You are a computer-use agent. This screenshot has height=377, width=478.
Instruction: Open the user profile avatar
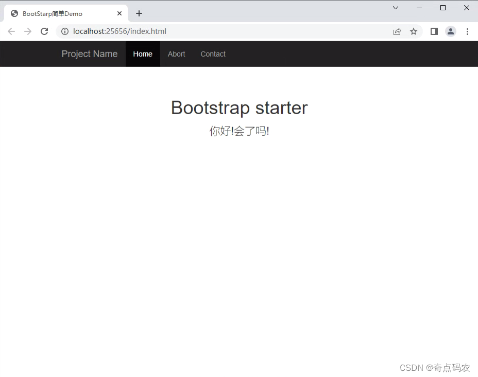point(451,31)
